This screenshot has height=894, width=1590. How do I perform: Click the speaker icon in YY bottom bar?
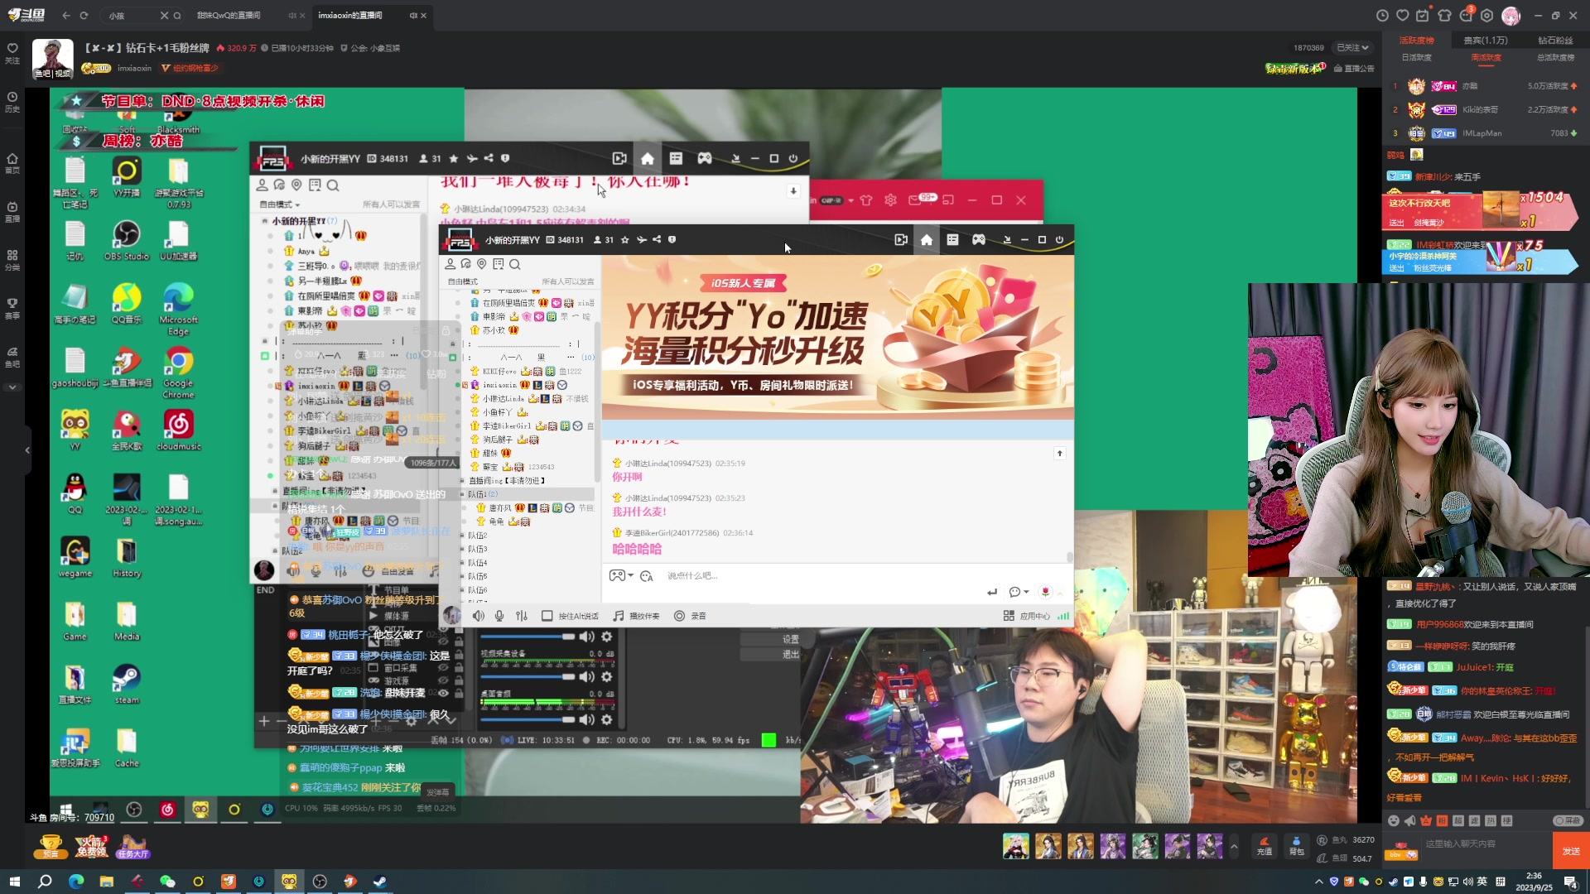tap(479, 616)
